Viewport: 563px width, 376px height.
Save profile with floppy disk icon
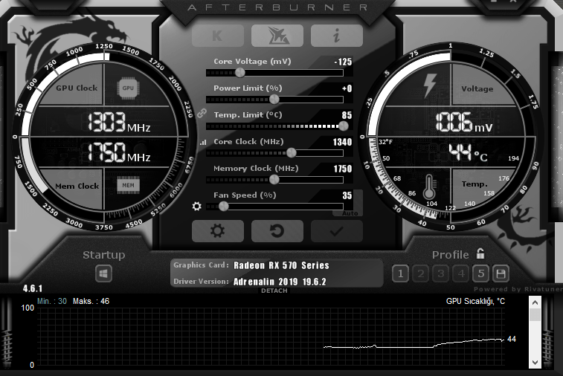click(x=501, y=273)
